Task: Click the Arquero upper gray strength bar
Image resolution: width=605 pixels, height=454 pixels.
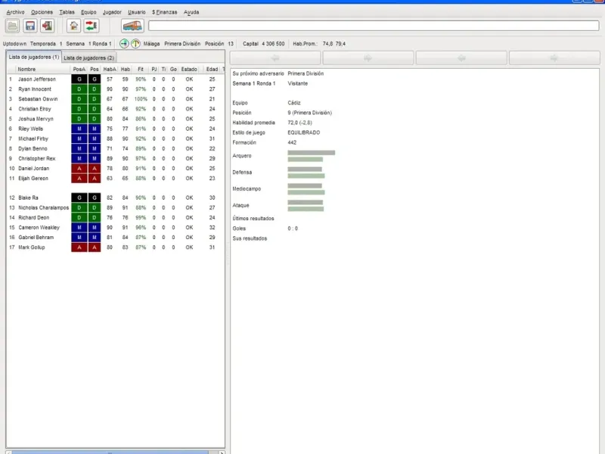Action: coord(312,153)
